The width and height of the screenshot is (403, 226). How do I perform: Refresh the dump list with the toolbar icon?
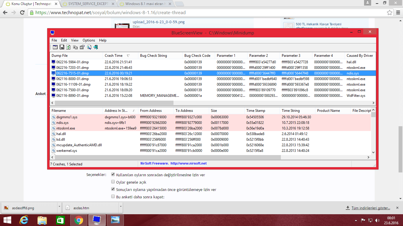coord(68,47)
